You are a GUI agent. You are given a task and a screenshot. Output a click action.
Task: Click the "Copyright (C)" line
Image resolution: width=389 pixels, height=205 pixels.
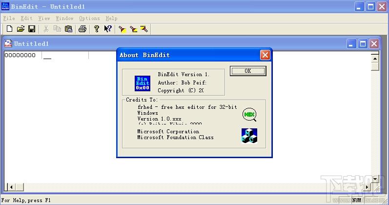[181, 90]
